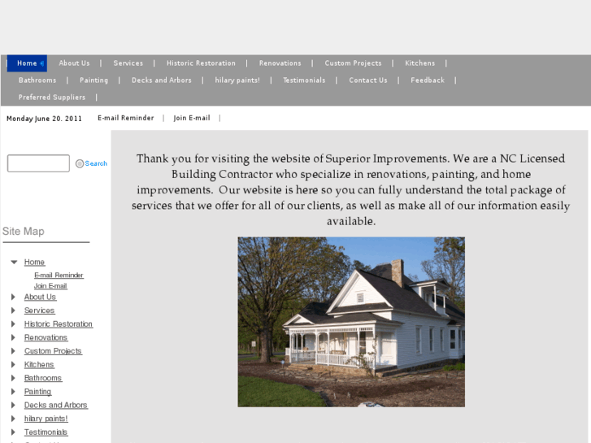
Task: Open the Renovations link in Site Map
Action: coord(46,338)
